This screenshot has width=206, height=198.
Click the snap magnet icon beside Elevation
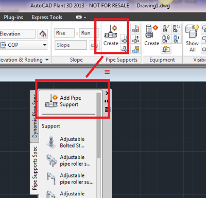pyautogui.click(x=43, y=33)
